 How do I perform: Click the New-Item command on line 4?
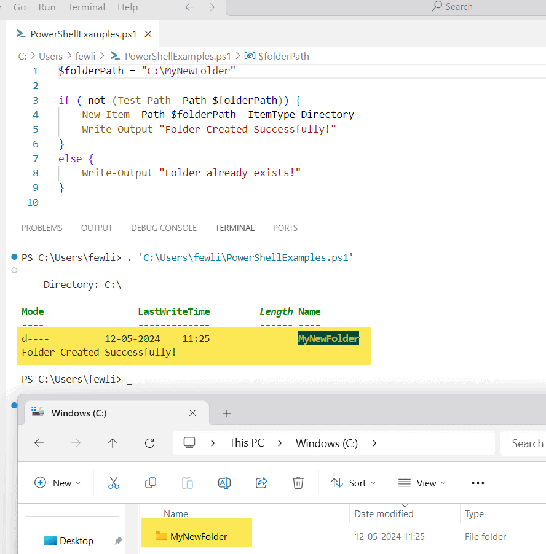pos(106,114)
